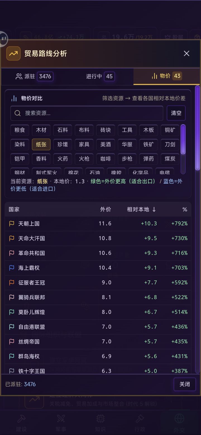Close the trade route analysis dialog with X

pos(186,54)
